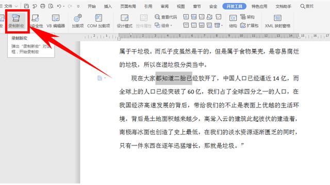Switch to the 视图 tab
This screenshot has width=330, height=185.
coord(181,6)
